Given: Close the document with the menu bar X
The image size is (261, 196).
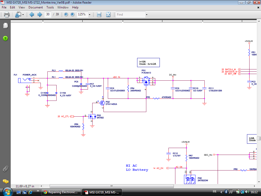Looking at the screenshot, I should [258, 7].
